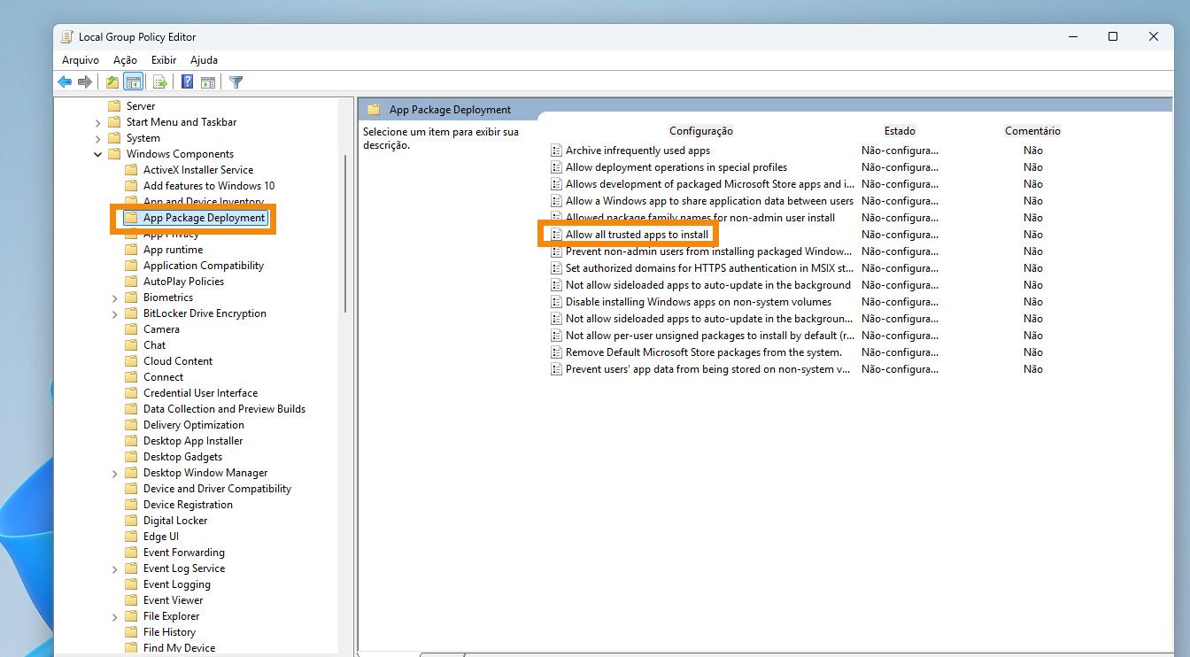Open the Exibir menu

click(164, 60)
